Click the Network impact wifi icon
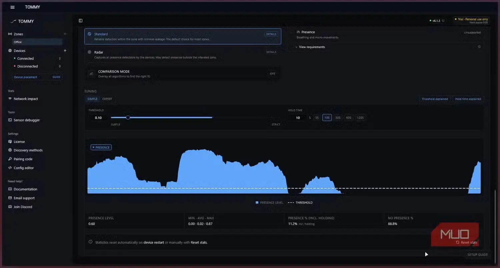This screenshot has height=268, width=500. click(10, 99)
